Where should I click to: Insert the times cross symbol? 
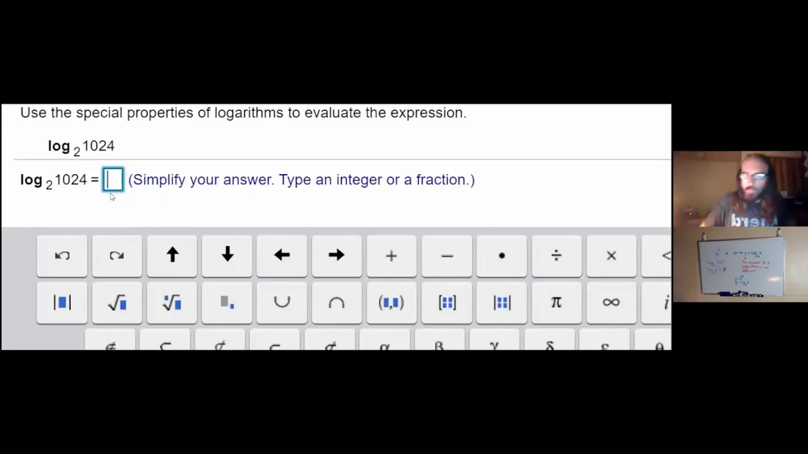(x=611, y=256)
